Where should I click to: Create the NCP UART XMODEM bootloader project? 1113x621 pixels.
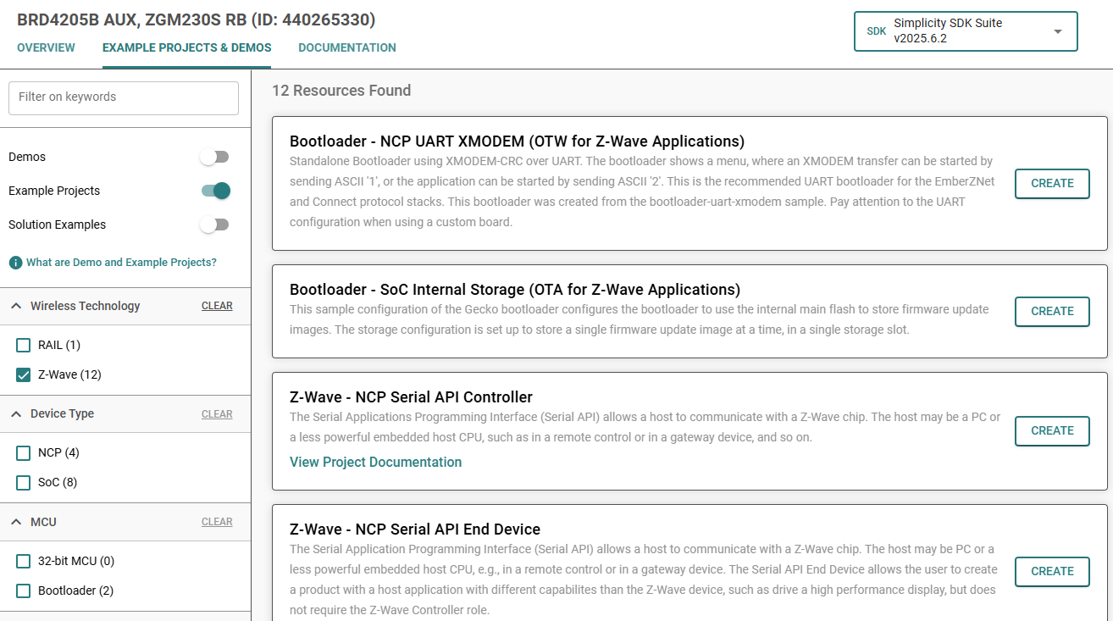tap(1052, 184)
